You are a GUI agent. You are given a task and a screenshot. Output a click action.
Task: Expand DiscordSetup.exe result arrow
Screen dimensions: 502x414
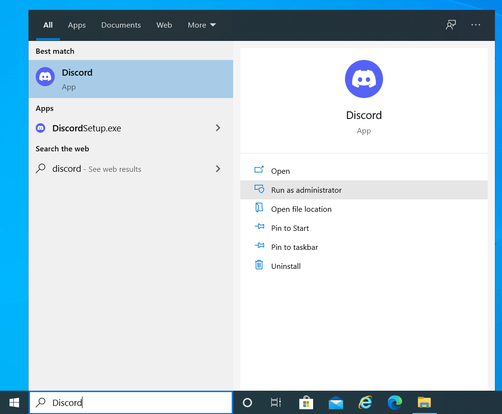(x=218, y=128)
